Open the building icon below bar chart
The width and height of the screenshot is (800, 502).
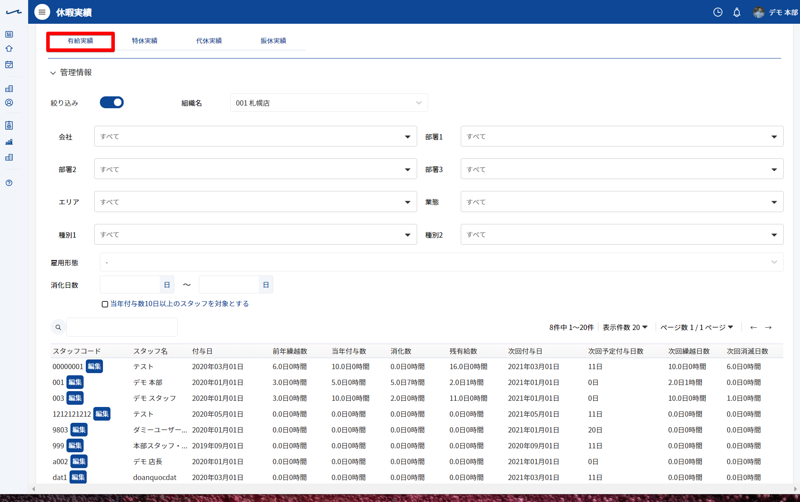pos(9,157)
